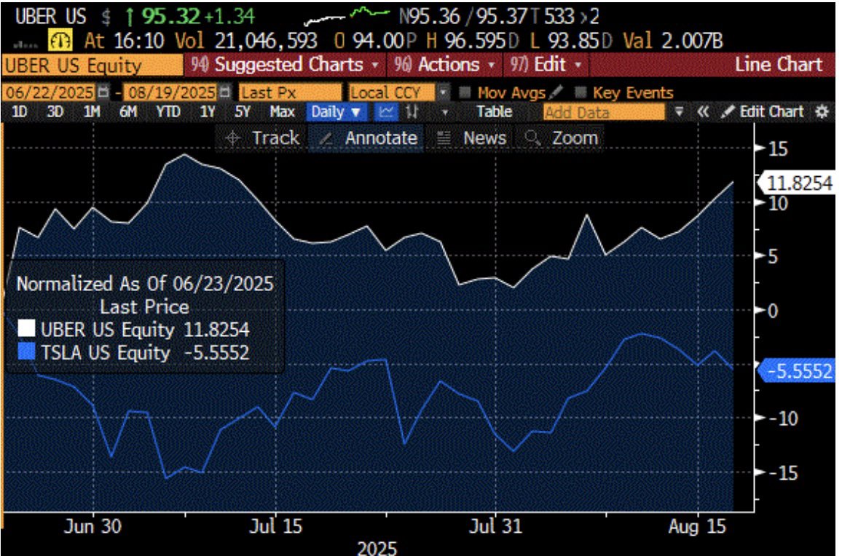
Task: Open the Daily periodicity dropdown
Action: pos(337,112)
